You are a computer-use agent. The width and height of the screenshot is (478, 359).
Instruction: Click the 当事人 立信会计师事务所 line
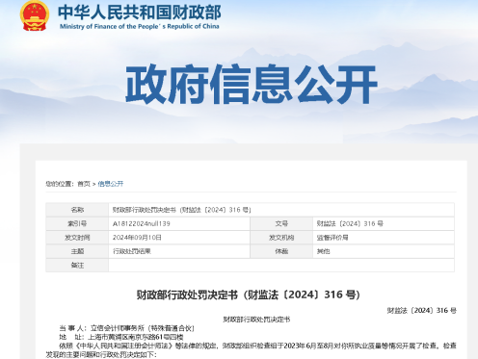(x=127, y=328)
